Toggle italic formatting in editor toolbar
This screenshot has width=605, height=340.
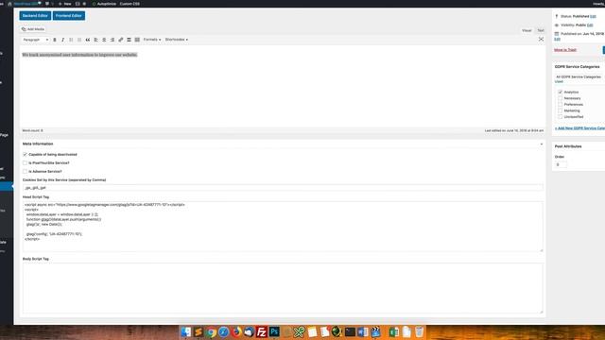pos(63,40)
